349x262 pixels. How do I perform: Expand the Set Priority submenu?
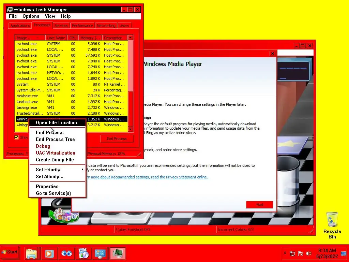coord(57,170)
